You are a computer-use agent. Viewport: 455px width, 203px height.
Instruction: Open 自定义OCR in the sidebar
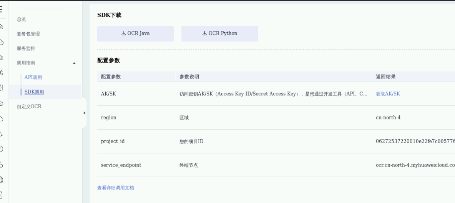coord(29,106)
